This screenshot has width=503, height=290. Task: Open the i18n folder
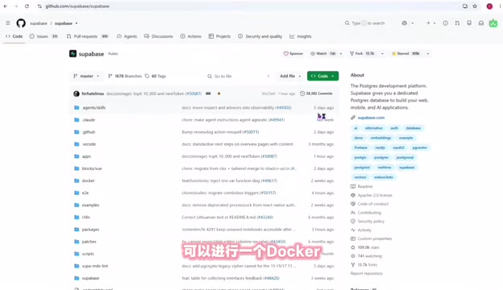85,217
